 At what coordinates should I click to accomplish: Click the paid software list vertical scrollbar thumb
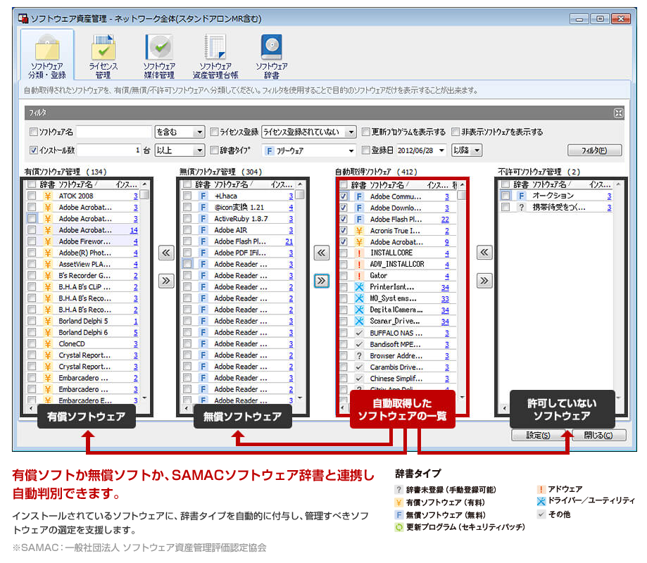[144, 195]
